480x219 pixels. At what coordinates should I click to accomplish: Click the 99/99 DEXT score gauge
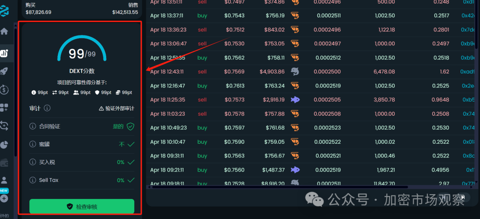tap(82, 49)
